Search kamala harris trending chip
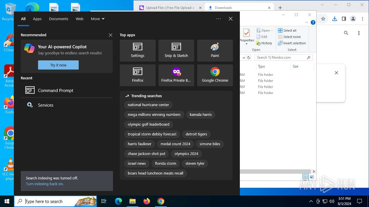This screenshot has height=207, width=369. [201, 115]
